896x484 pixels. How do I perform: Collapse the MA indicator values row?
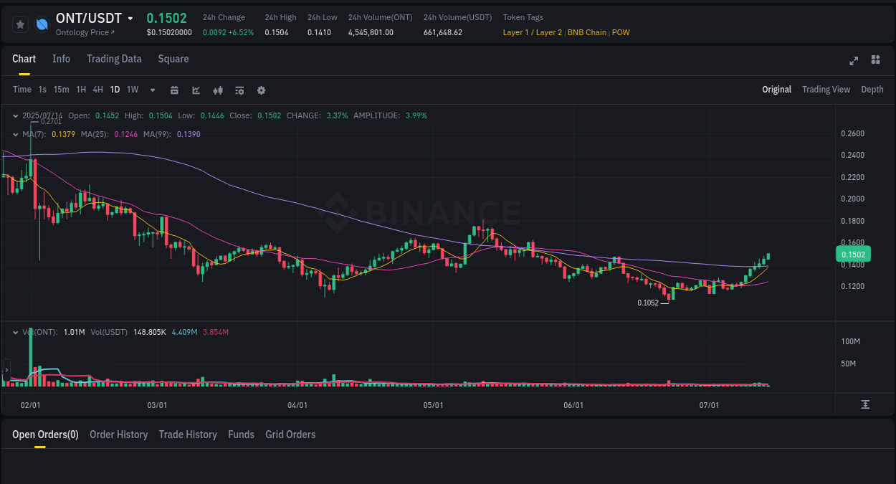15,134
